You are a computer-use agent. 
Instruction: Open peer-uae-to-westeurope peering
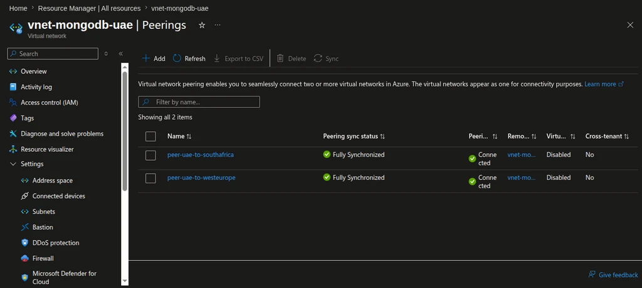point(201,178)
